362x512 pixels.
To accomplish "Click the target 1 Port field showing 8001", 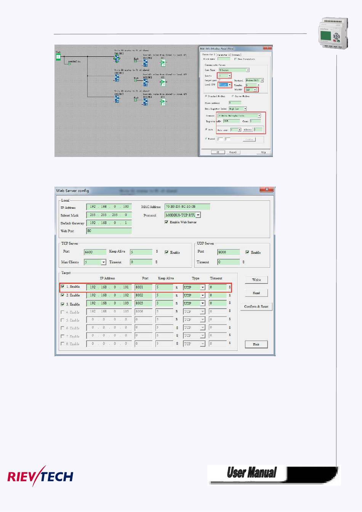I will click(144, 287).
